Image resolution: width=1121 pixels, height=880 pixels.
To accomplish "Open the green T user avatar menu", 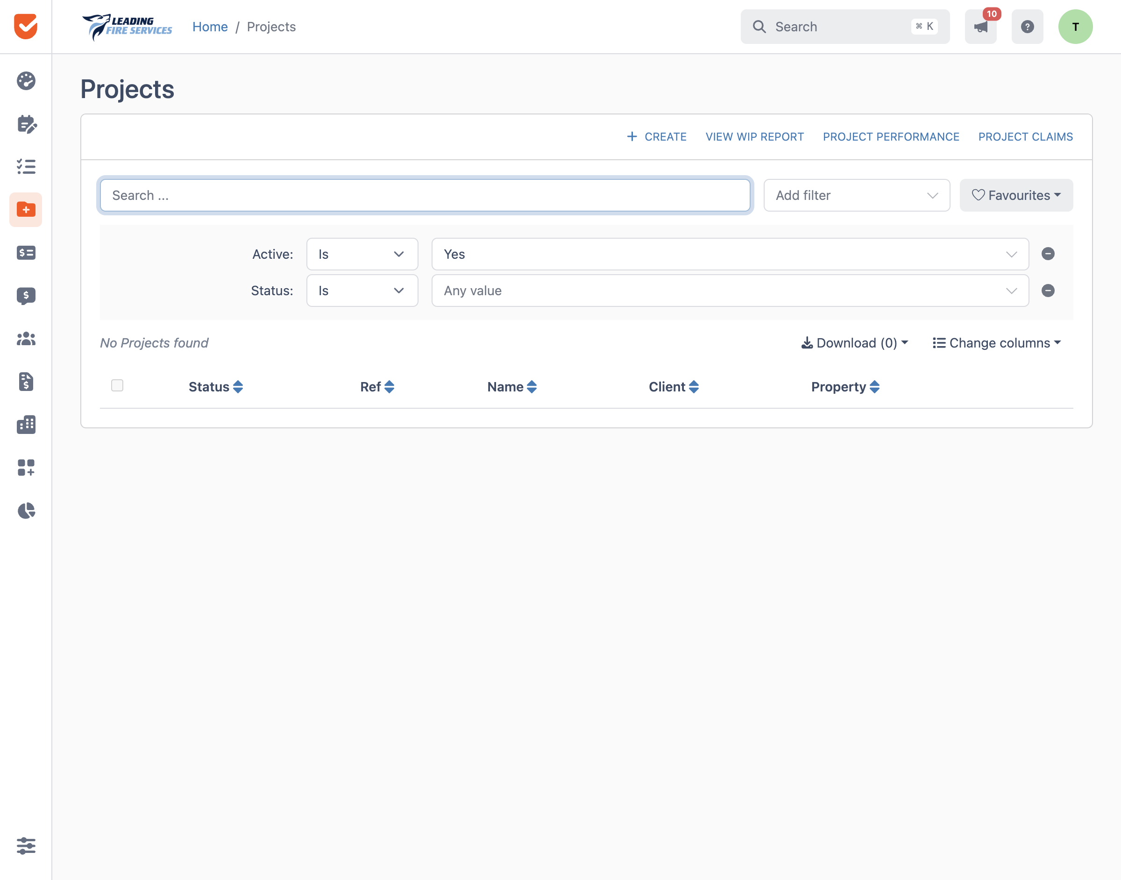I will [1075, 27].
